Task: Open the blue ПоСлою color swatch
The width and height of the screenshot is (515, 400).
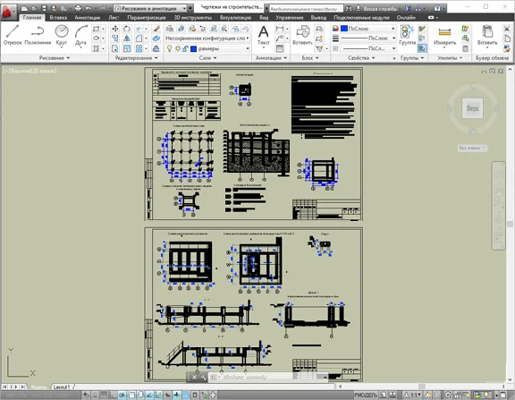Action: (x=344, y=29)
